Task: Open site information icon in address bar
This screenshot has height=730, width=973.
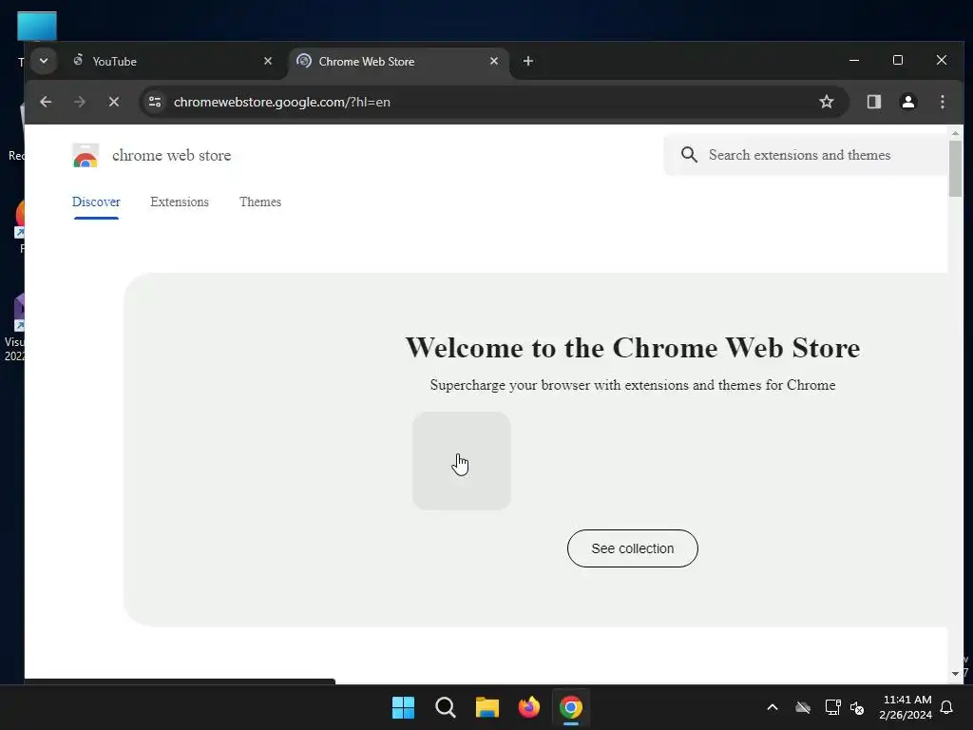Action: click(x=155, y=102)
